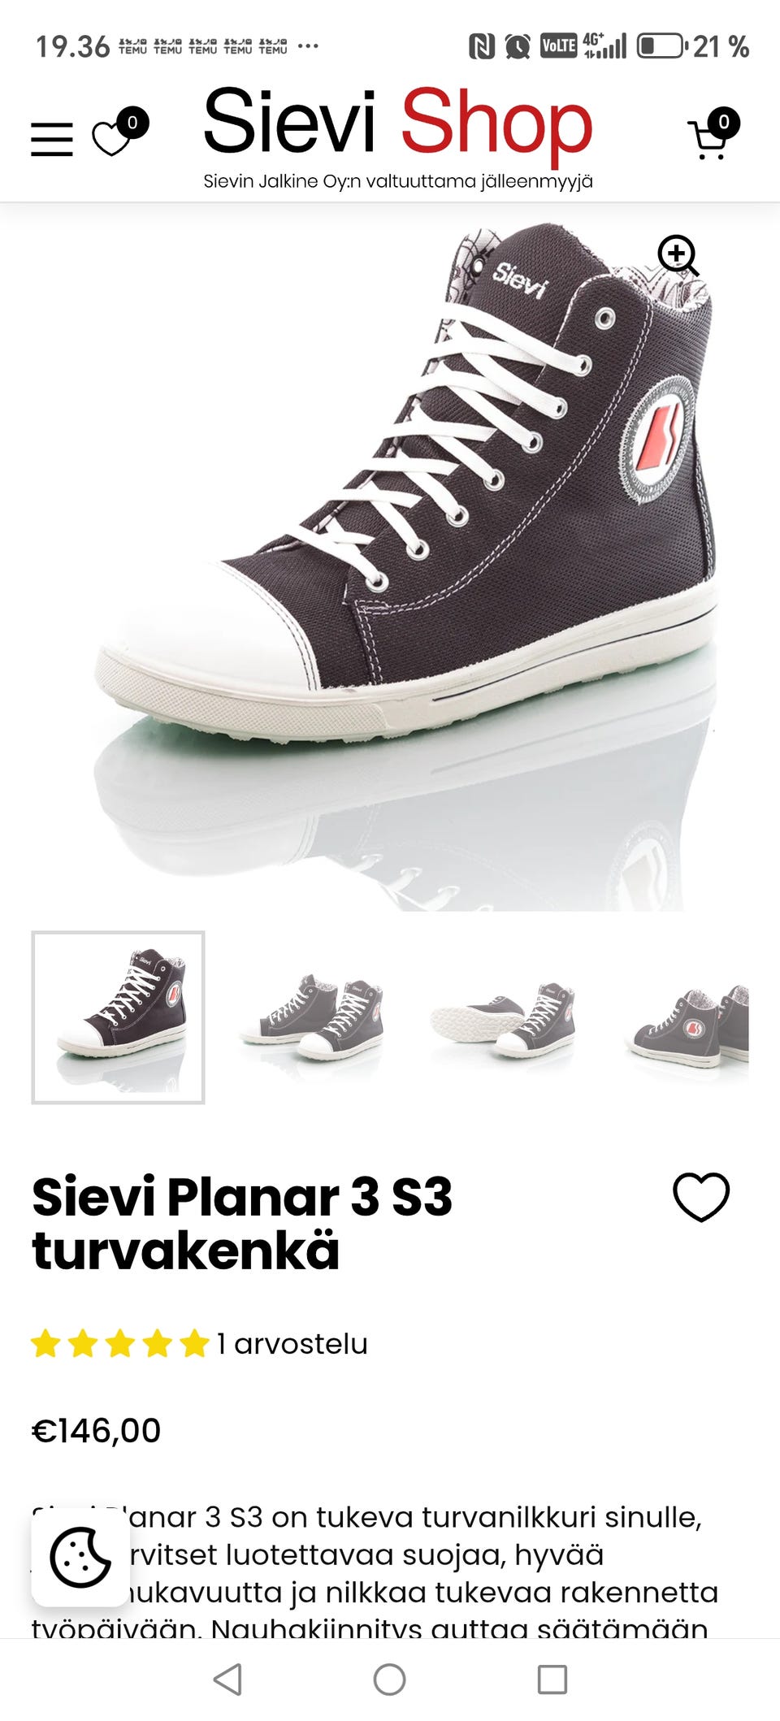The height and width of the screenshot is (1721, 780).
Task: Select the first single shoe thumbnail
Action: [x=119, y=1017]
